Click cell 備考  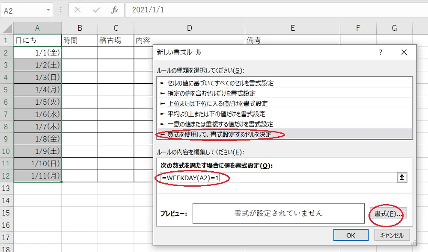[x=293, y=41]
